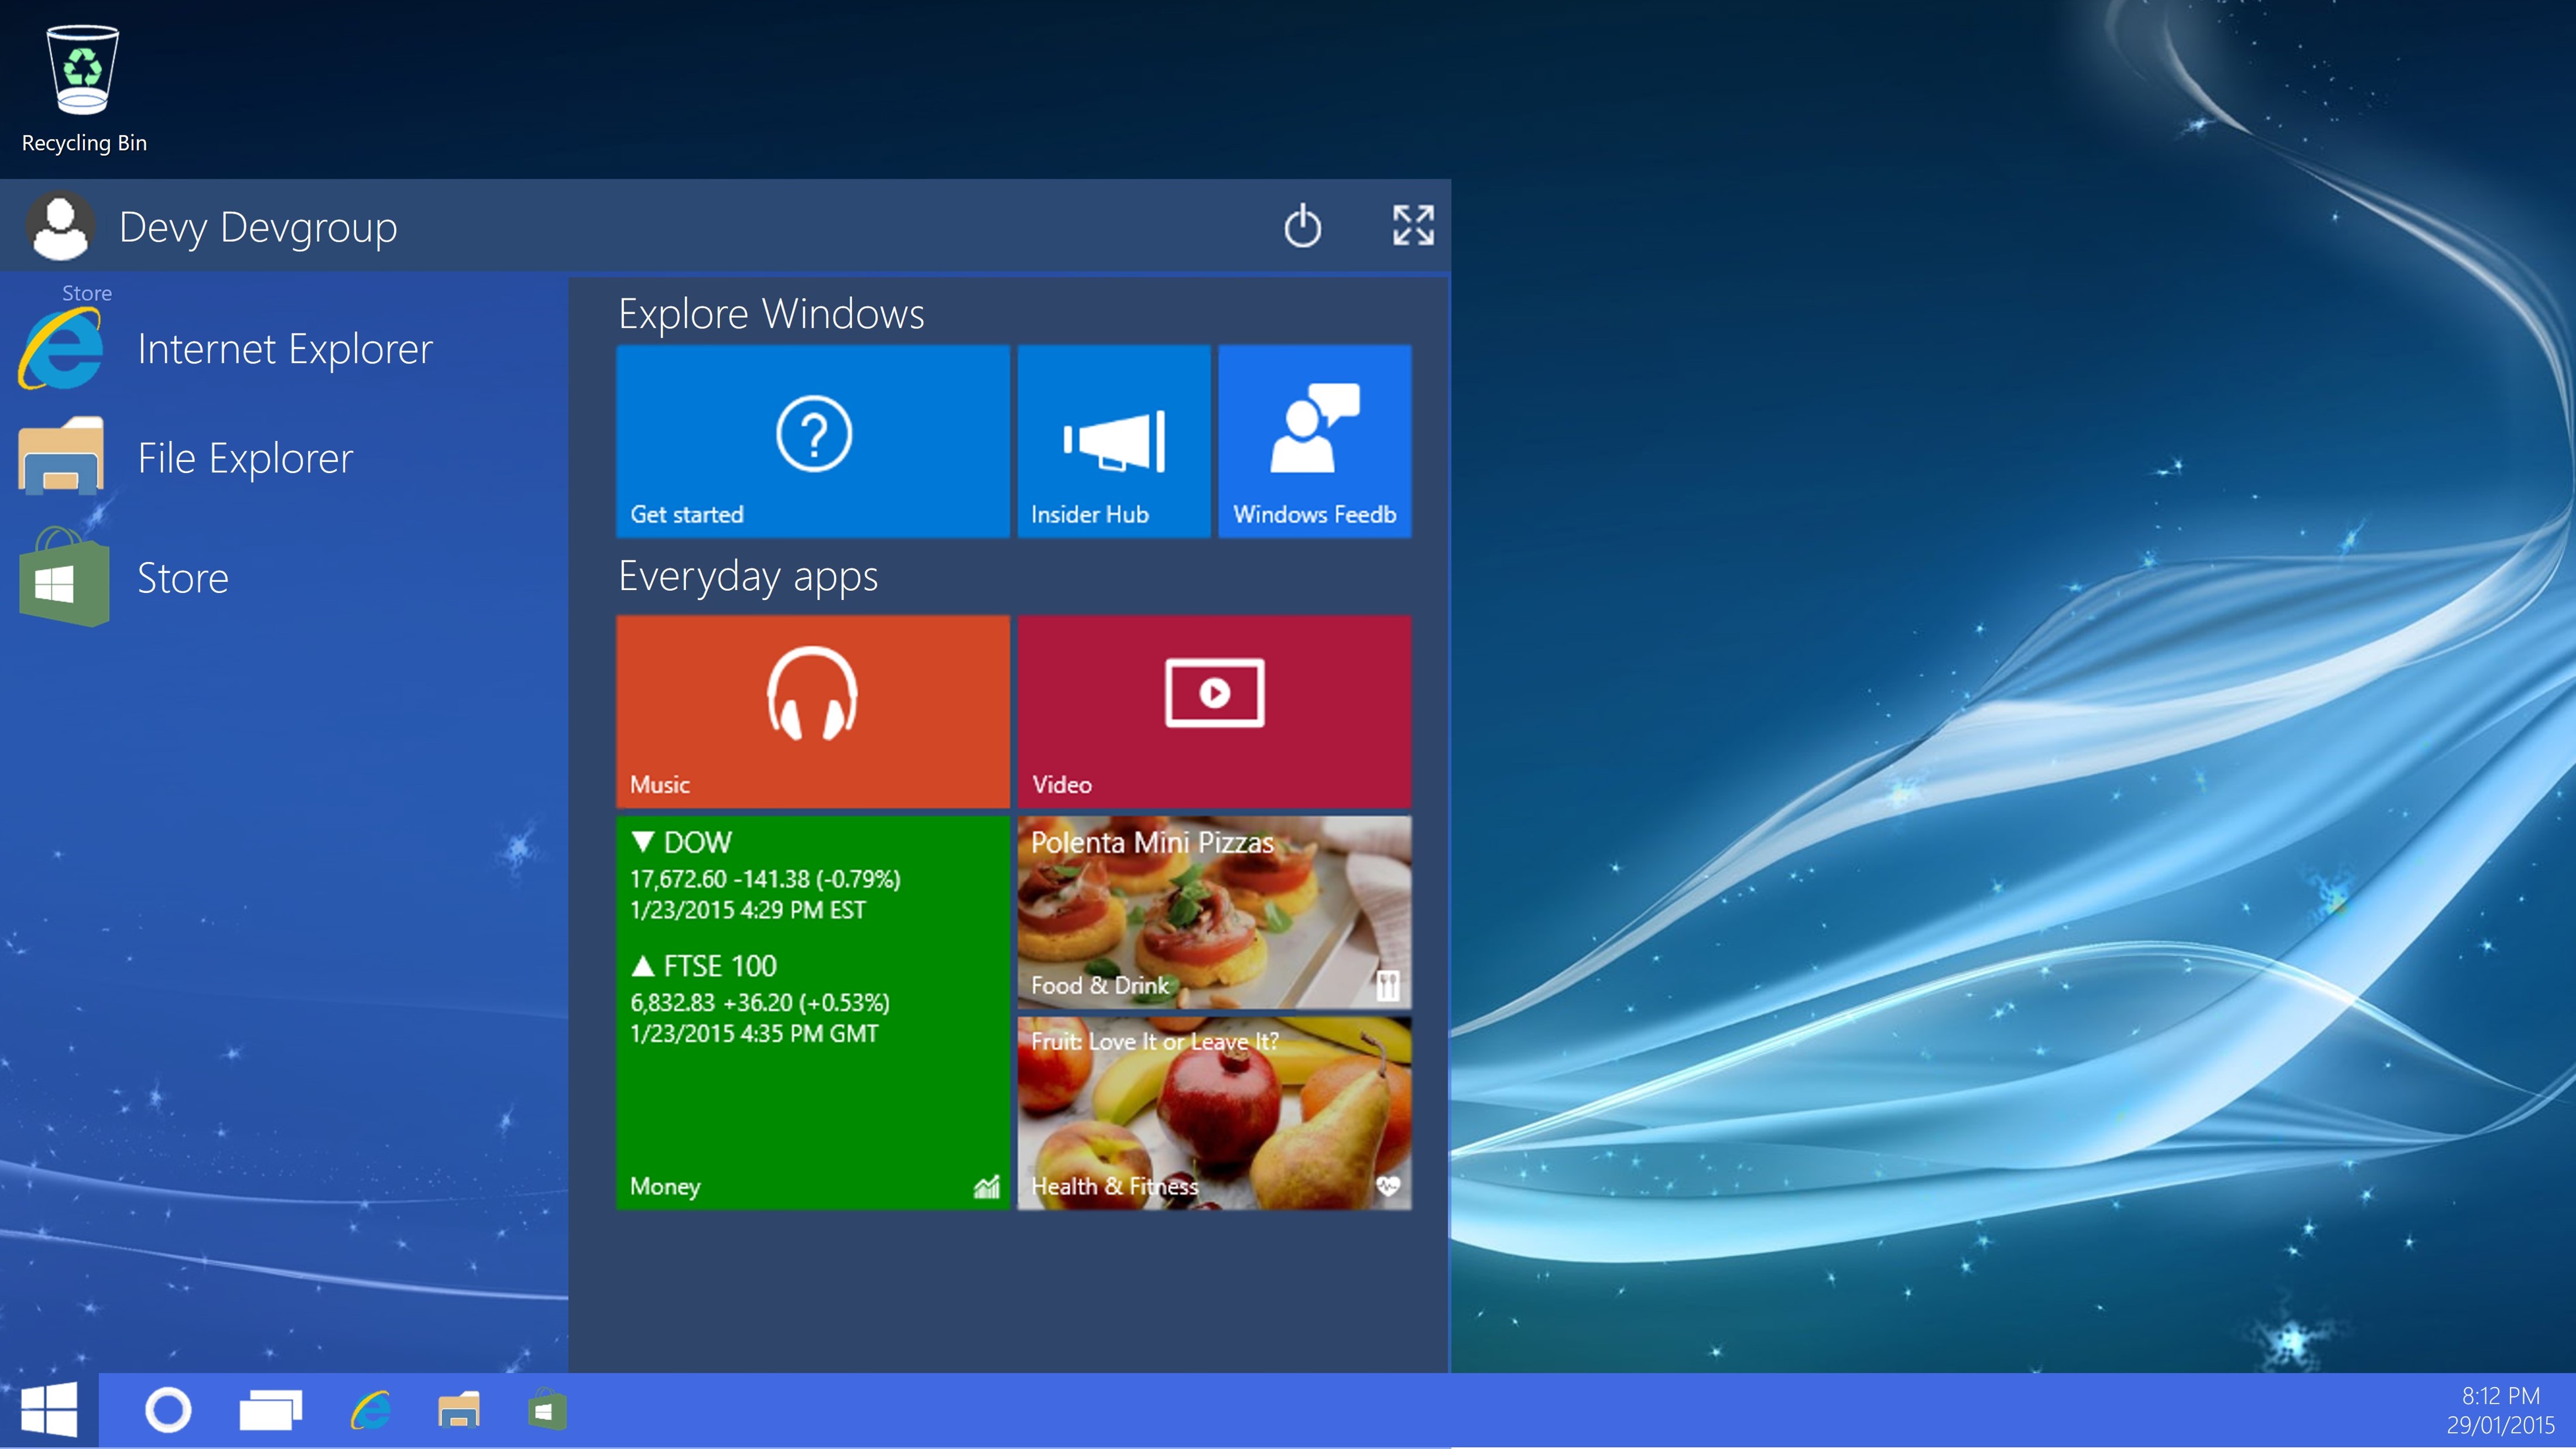The height and width of the screenshot is (1449, 2576).
Task: Click the Cortana circle on the taskbar
Action: [168, 1410]
